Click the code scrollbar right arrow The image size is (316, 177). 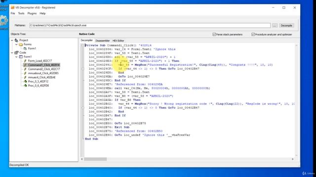[x=293, y=159]
